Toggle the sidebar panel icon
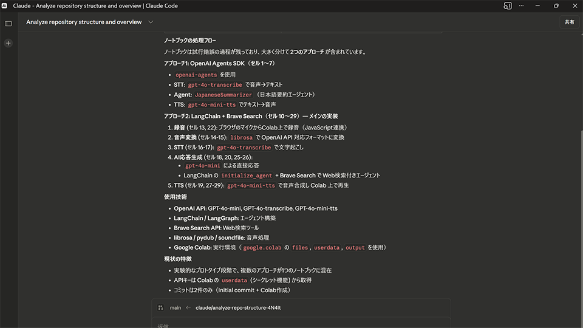 point(8,24)
